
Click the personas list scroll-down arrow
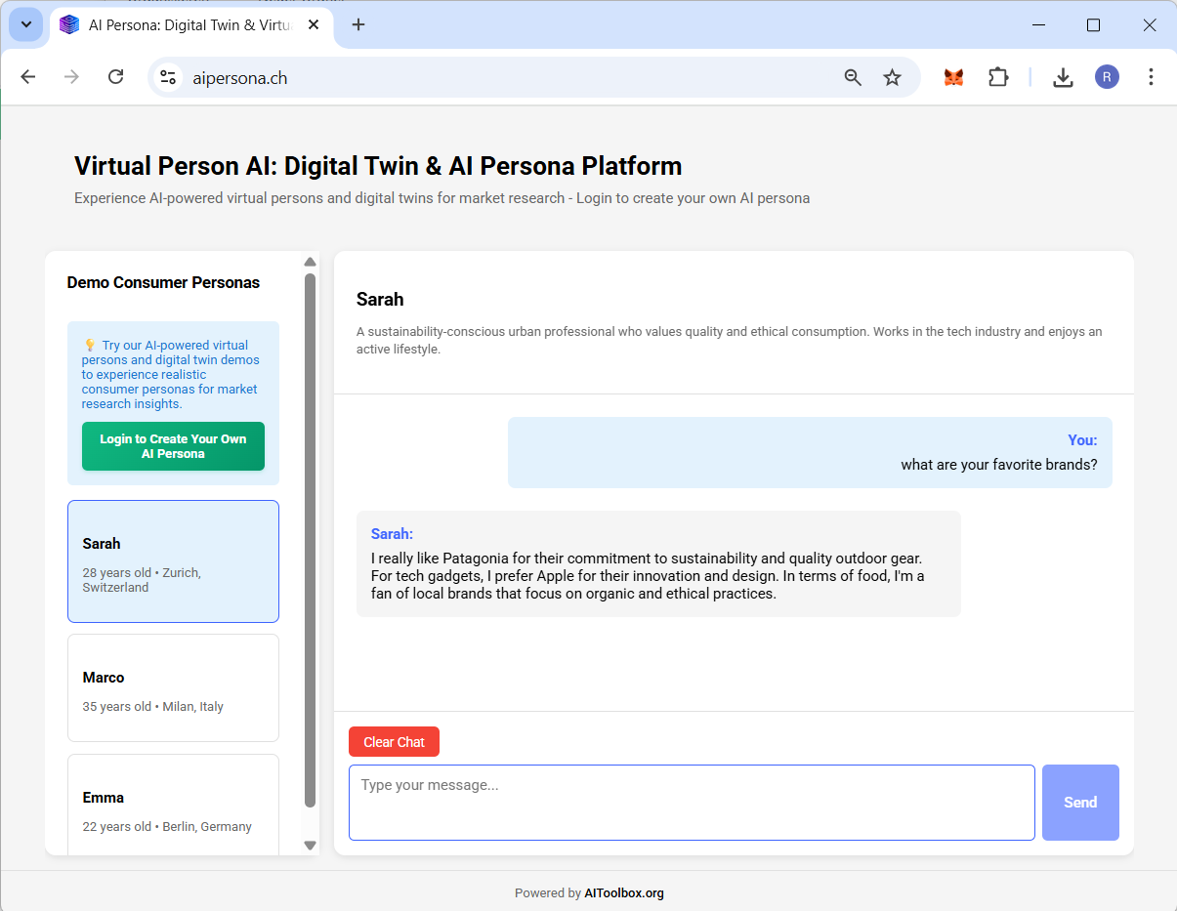coord(311,846)
